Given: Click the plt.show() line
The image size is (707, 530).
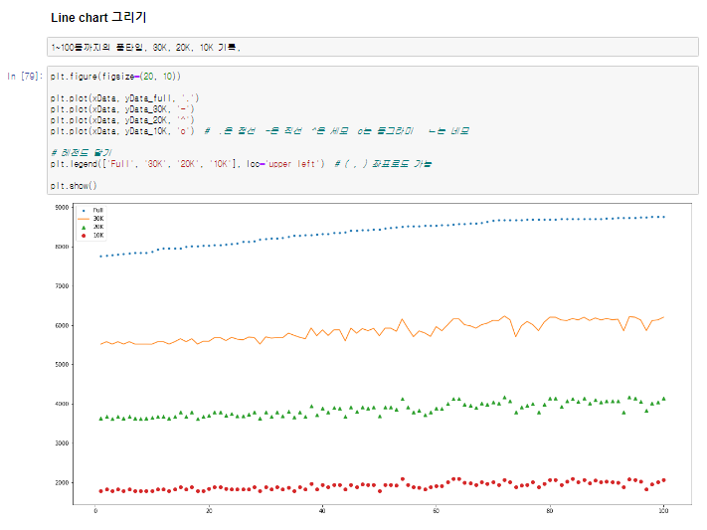Looking at the screenshot, I should coord(74,185).
